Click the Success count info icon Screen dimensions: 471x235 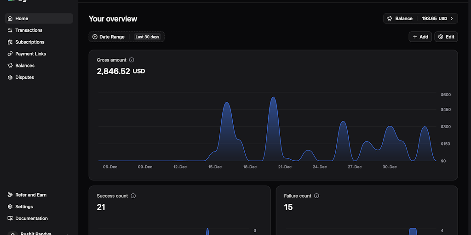click(133, 196)
